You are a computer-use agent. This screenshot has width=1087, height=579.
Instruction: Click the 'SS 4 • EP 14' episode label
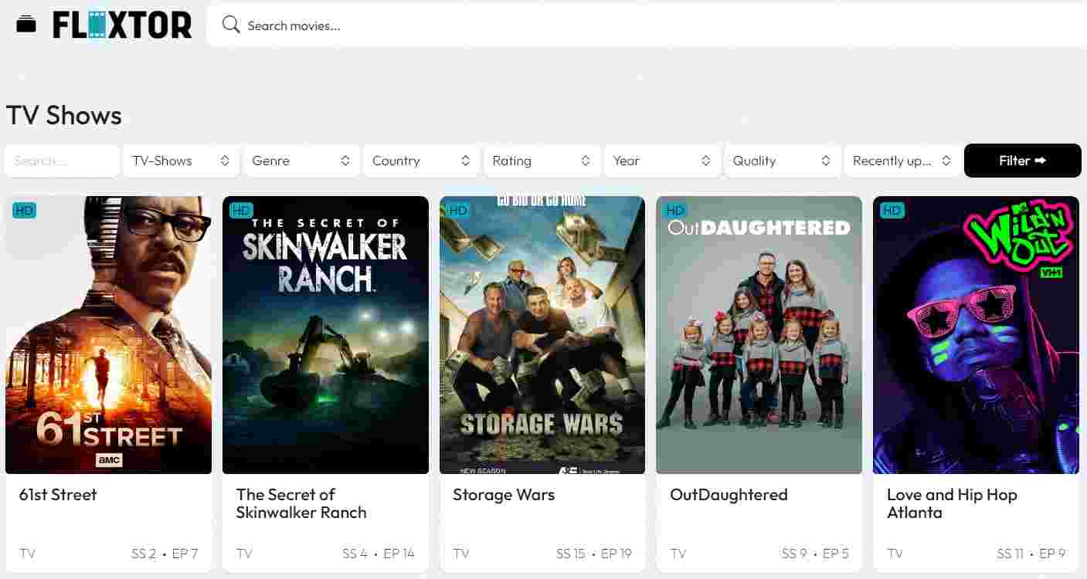coord(379,554)
